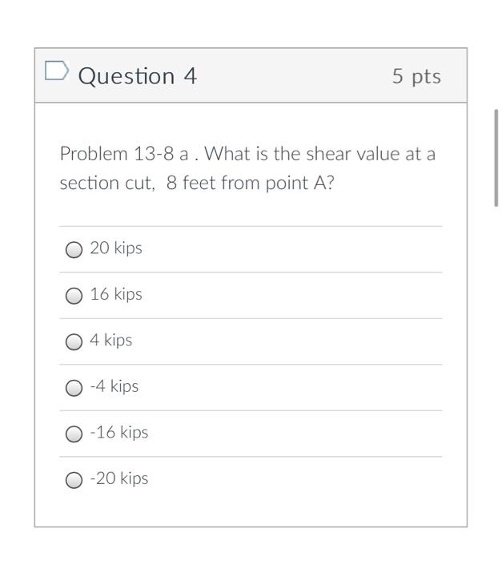Image resolution: width=502 pixels, height=561 pixels.
Task: Mark the -16 kips radio button
Action: 74,434
